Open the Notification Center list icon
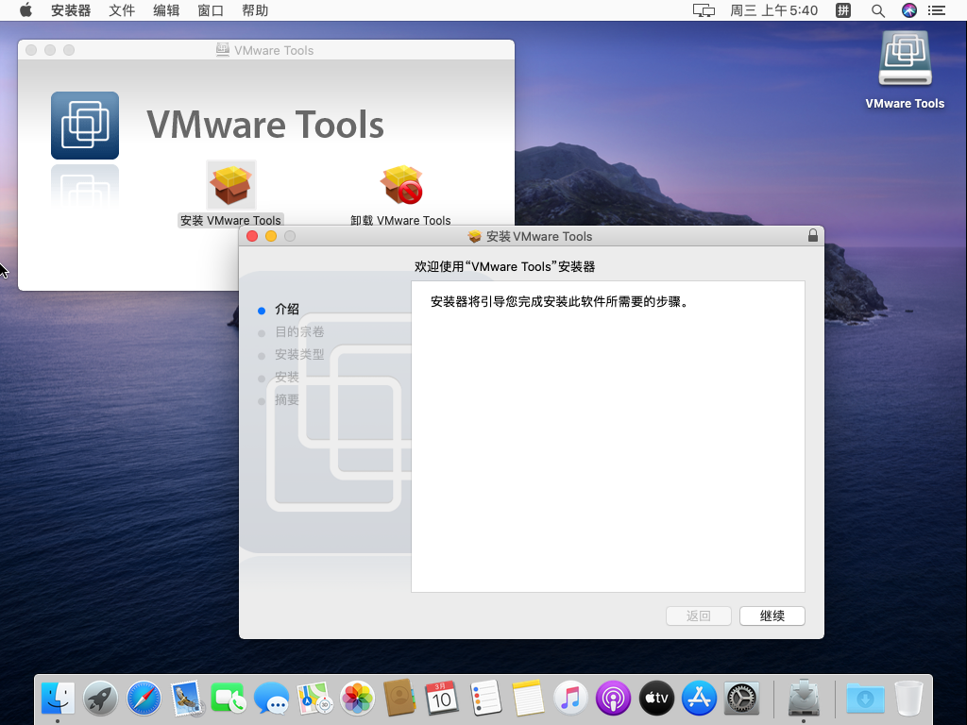967x725 pixels. coord(937,10)
